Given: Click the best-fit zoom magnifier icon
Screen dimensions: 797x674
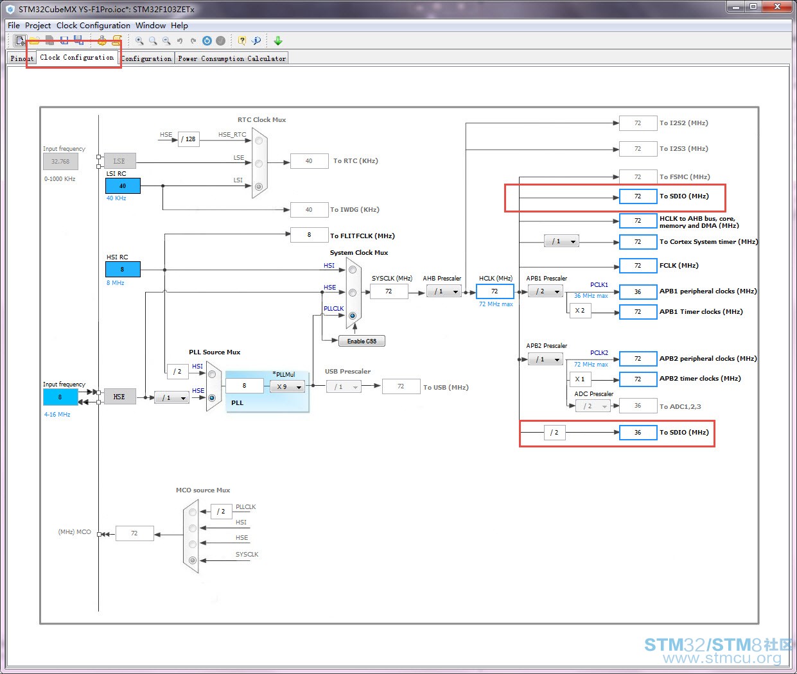Looking at the screenshot, I should (x=153, y=40).
